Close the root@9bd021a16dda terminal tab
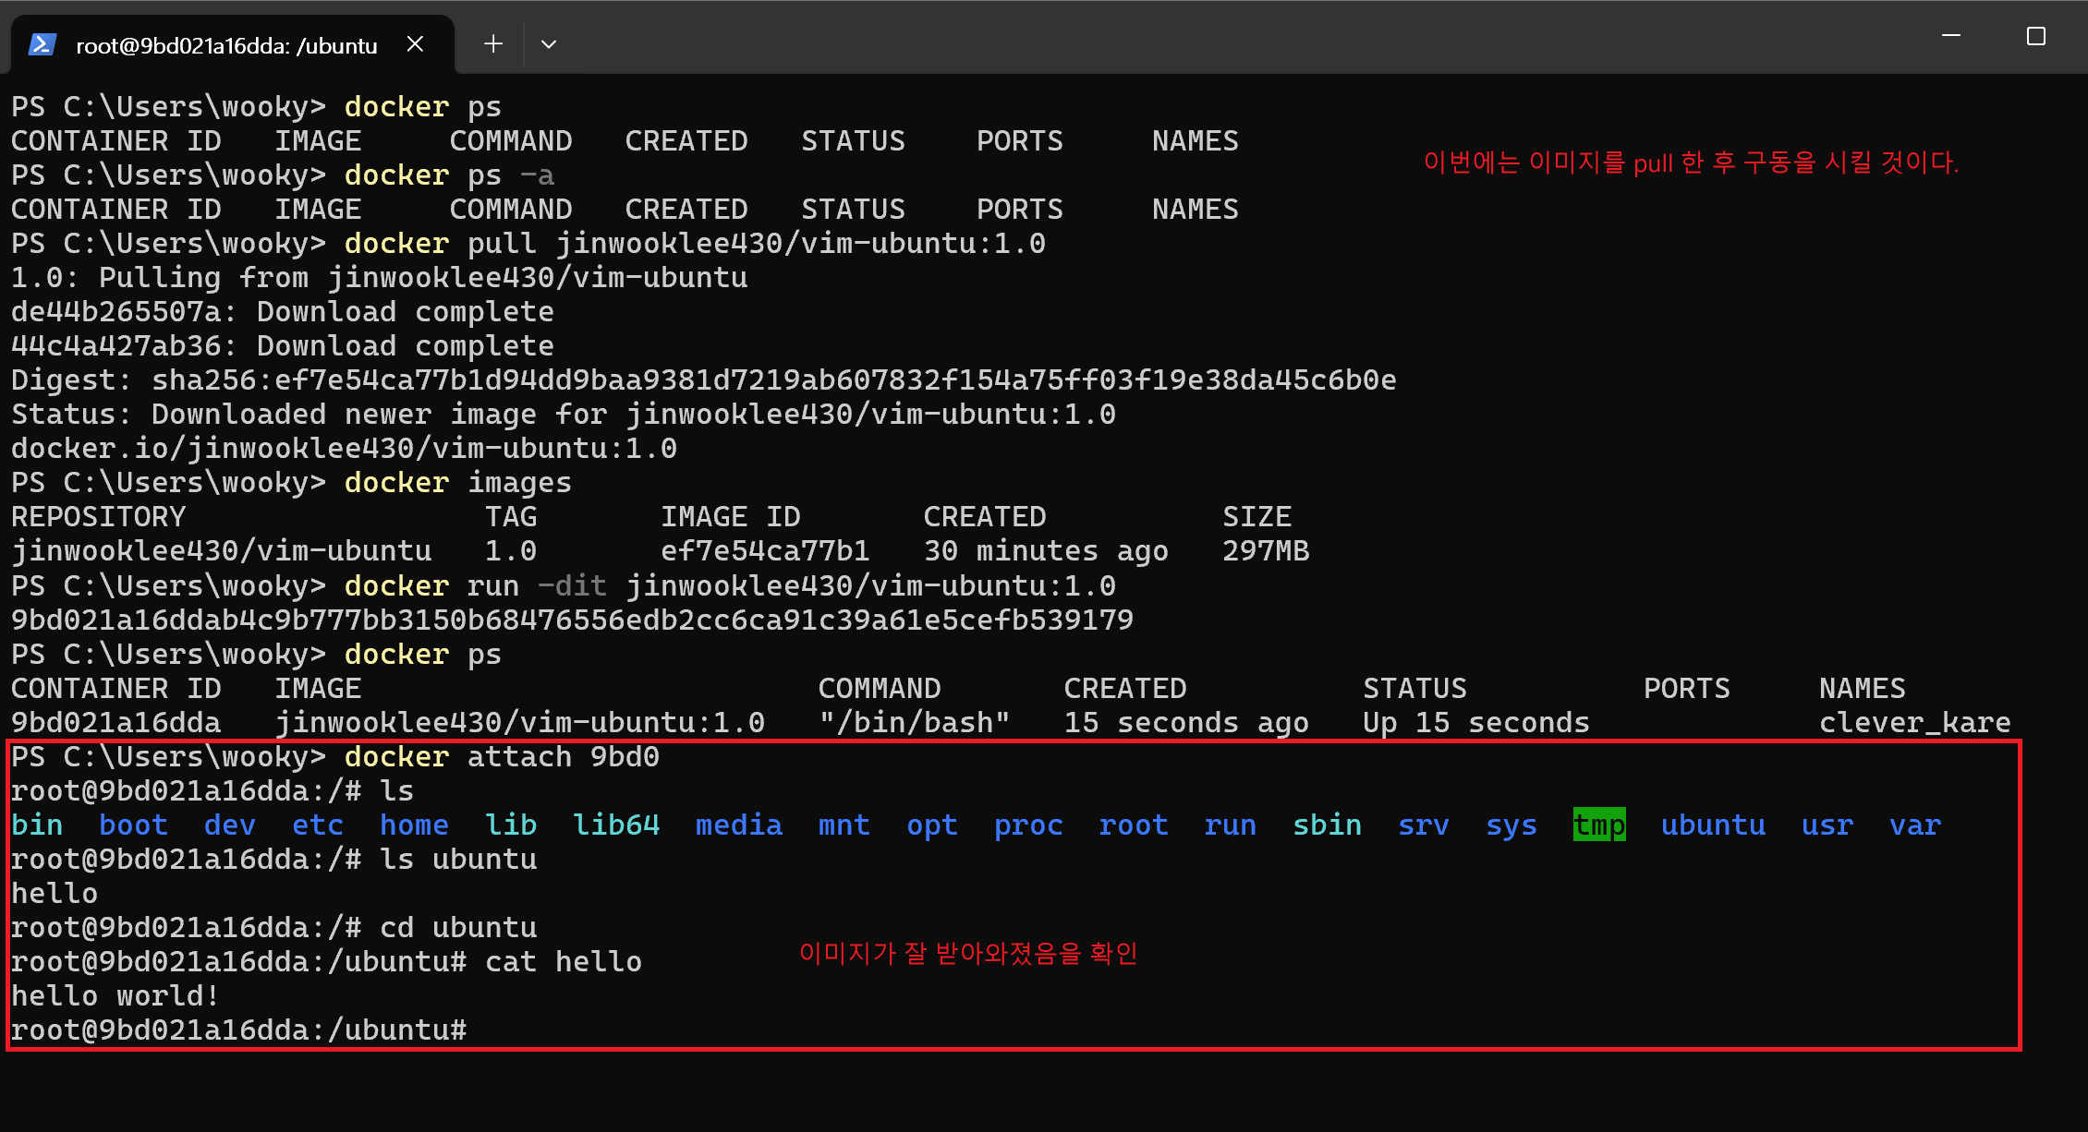The width and height of the screenshot is (2088, 1132). click(416, 44)
